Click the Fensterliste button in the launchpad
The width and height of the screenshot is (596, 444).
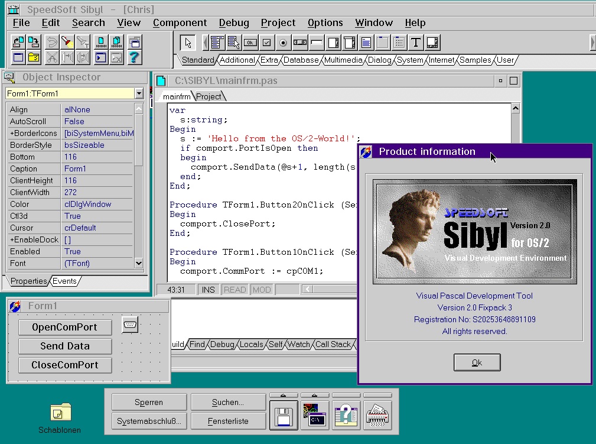click(x=228, y=421)
